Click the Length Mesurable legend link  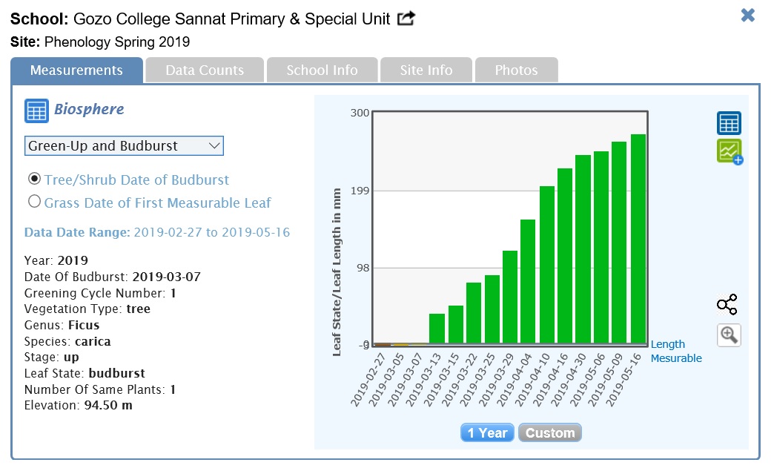coord(675,352)
